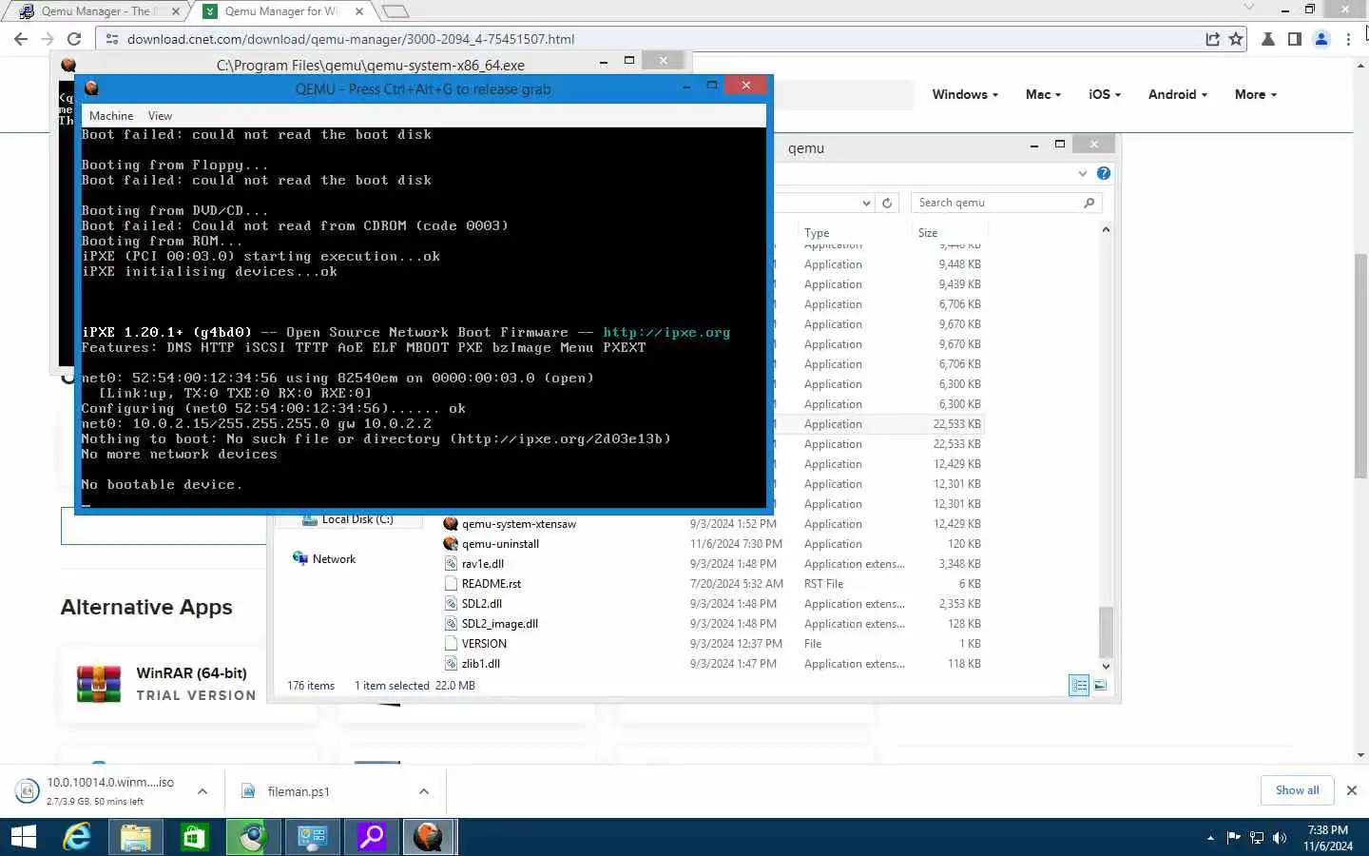Open address history dropdown in Explorer

865,203
